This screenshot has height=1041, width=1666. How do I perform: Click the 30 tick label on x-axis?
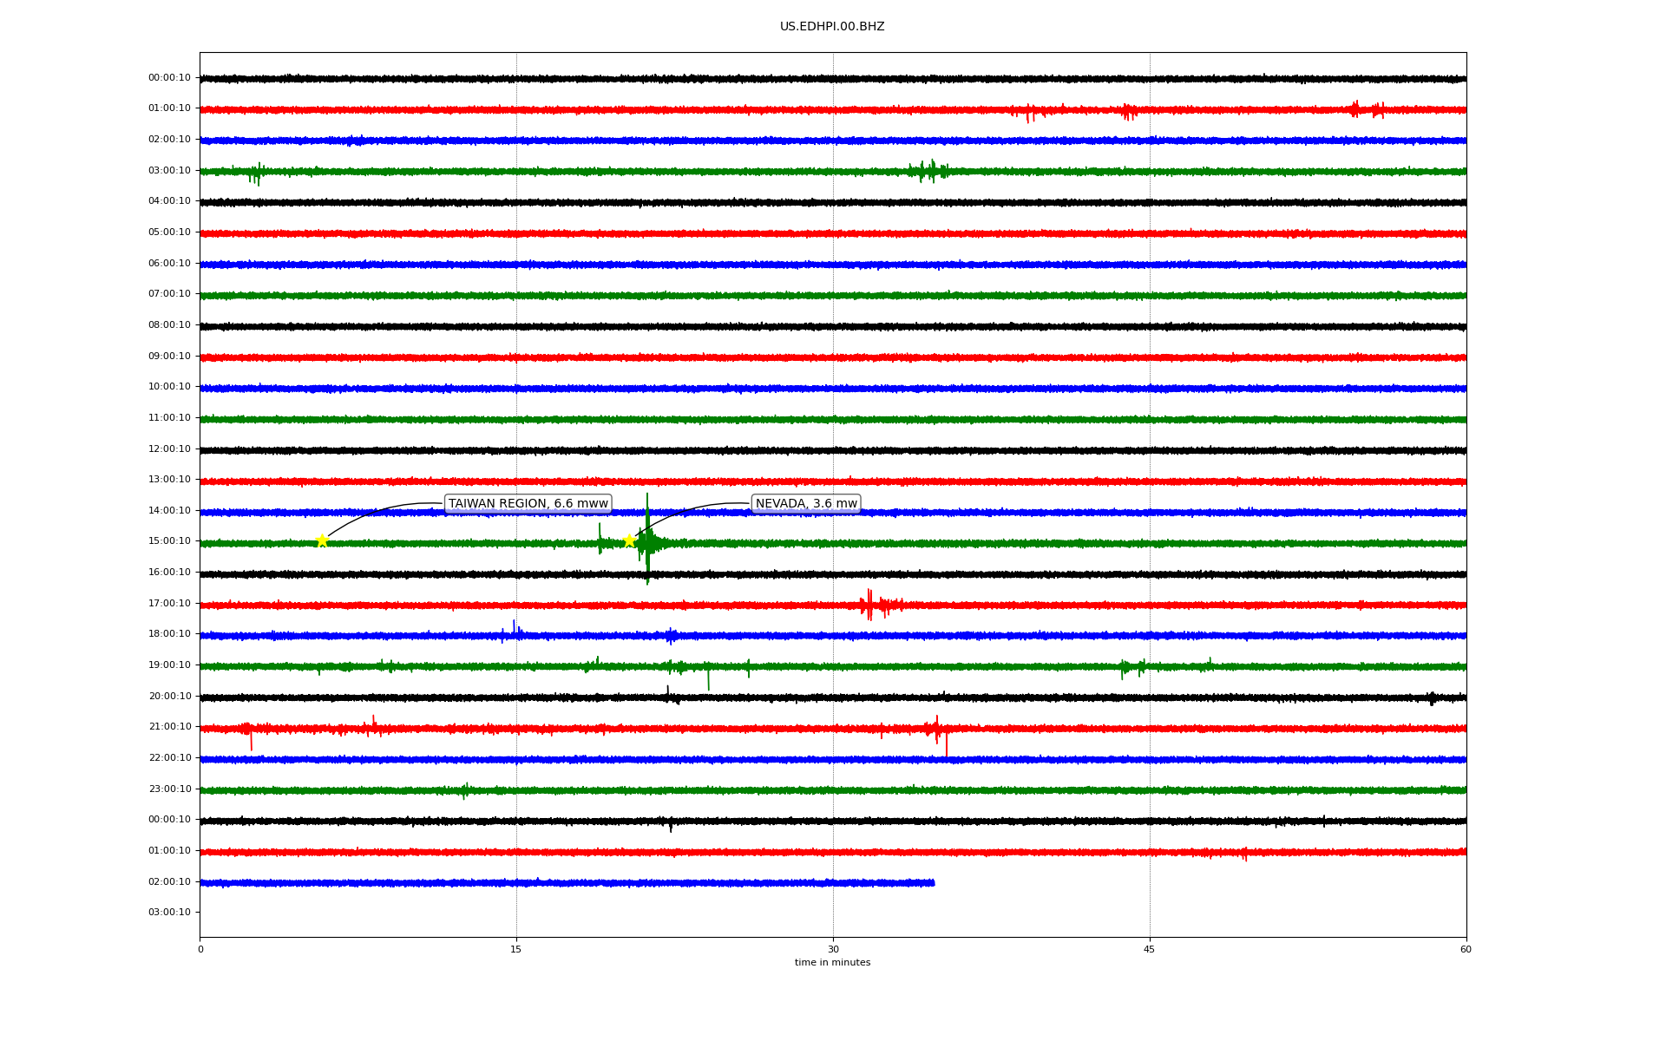832,950
